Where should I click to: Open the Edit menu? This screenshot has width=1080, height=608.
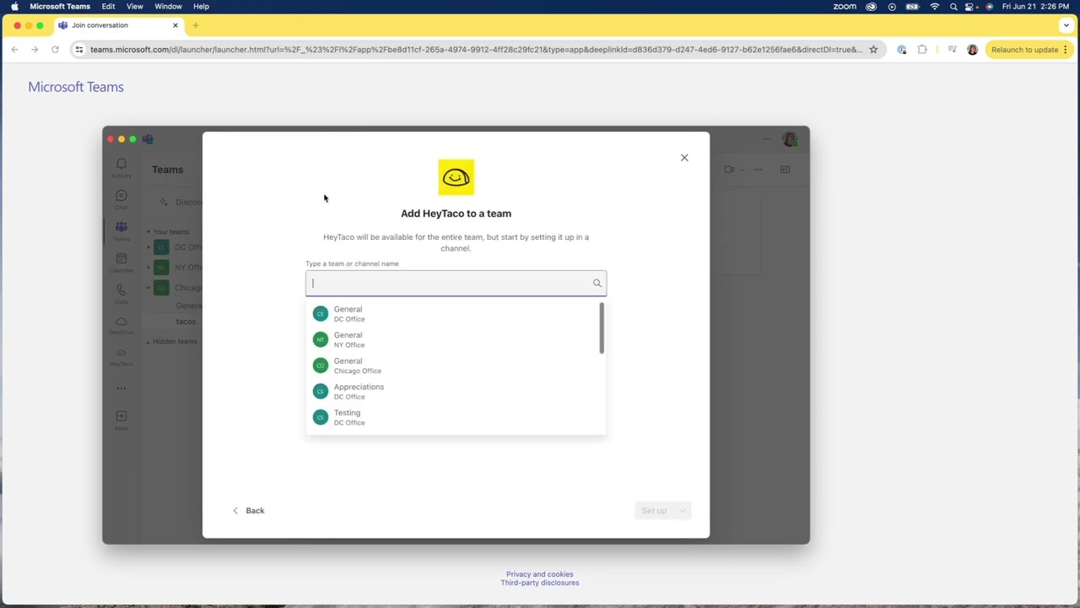click(x=109, y=7)
